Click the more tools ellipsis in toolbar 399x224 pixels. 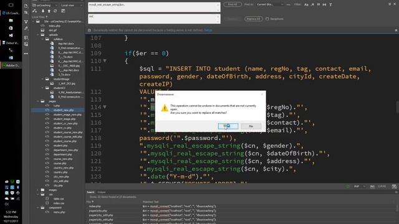pyautogui.click(x=26, y=54)
